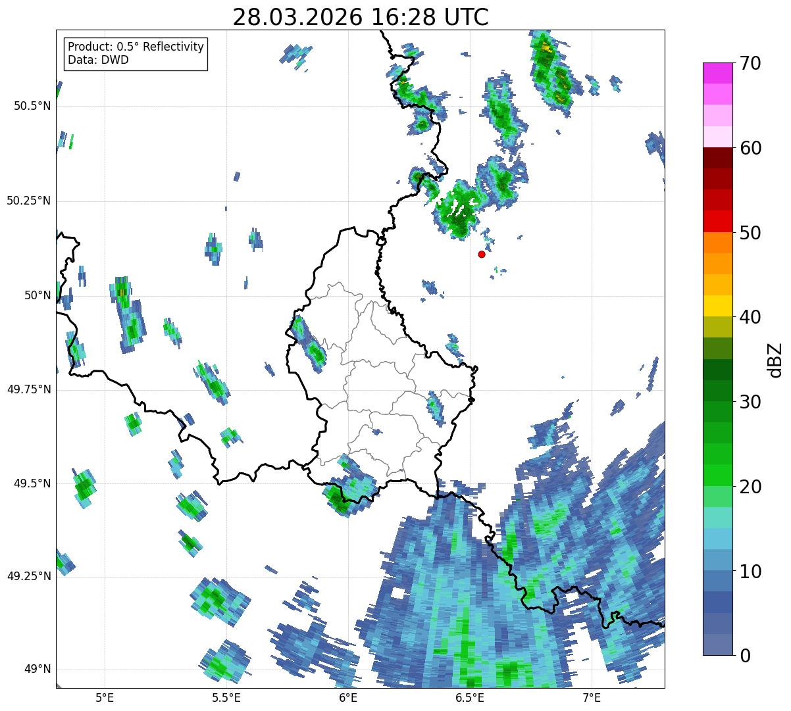791x711 pixels.
Task: Click the "dBZ" colorbar label
Action: (776, 359)
